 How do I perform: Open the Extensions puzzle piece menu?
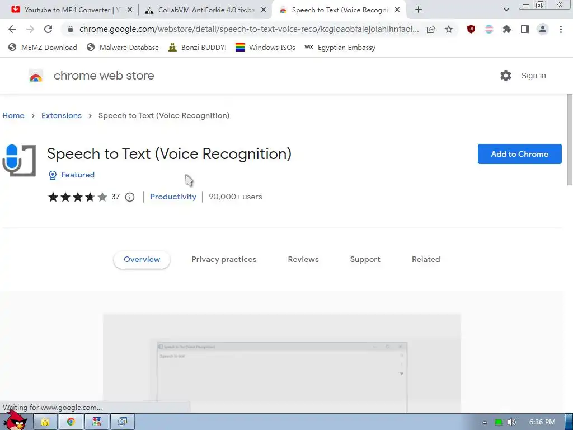(x=507, y=29)
